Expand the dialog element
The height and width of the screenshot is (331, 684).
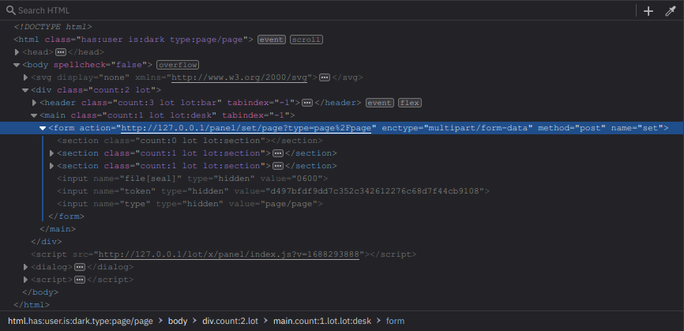coord(26,267)
